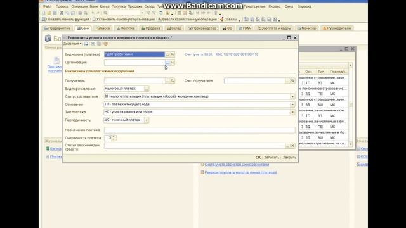Screen dimensions: 406x228
Task: Switch to НМА tab
Action: pos(244,28)
